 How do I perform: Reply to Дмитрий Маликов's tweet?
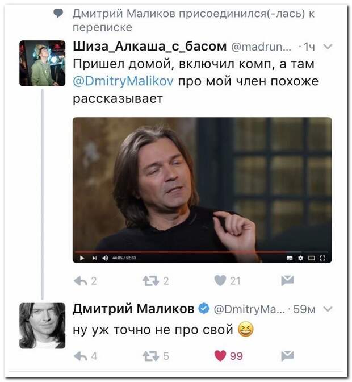81,356
